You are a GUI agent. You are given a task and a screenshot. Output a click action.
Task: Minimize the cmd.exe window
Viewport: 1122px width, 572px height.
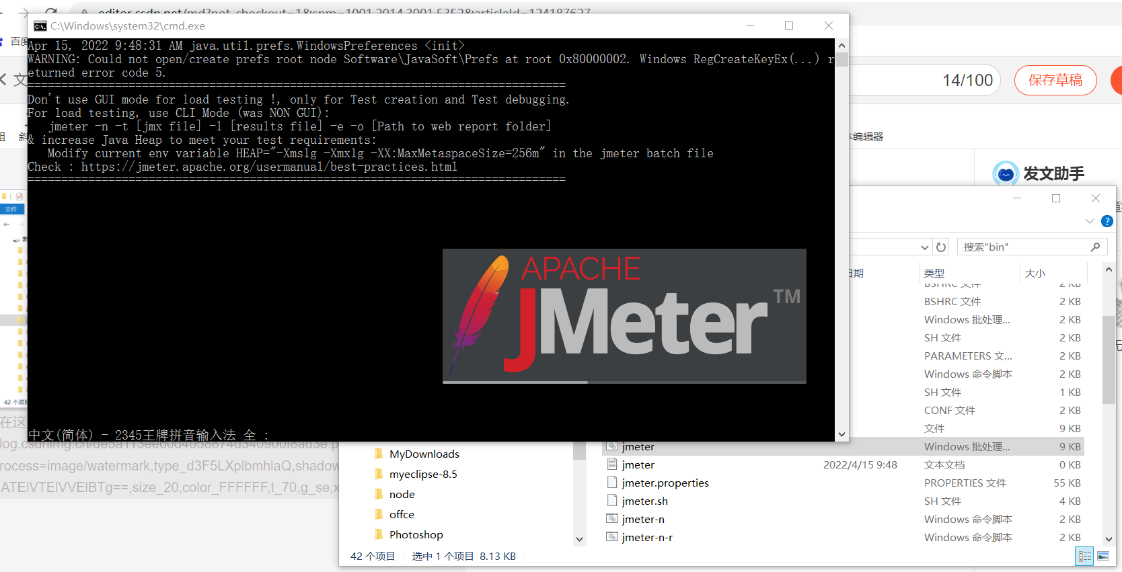tap(750, 26)
